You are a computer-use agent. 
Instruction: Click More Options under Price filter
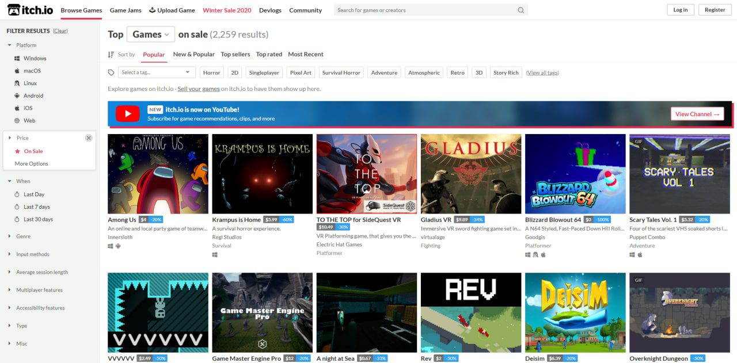tap(31, 164)
